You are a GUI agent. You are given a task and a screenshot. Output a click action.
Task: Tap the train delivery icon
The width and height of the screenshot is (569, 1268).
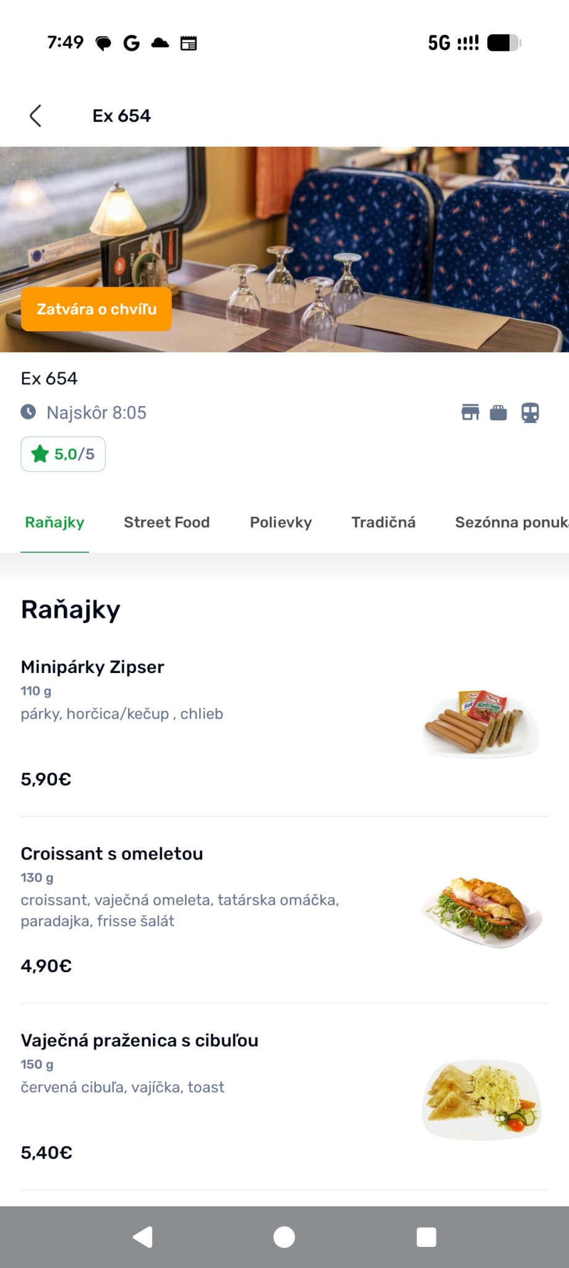click(530, 412)
